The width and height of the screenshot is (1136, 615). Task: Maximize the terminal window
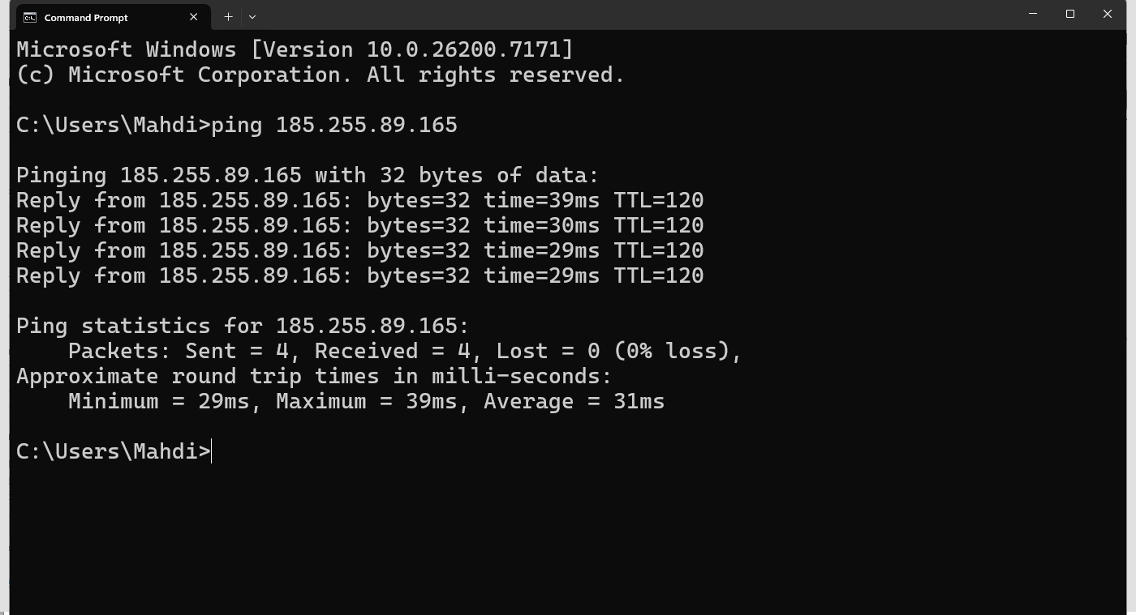[x=1070, y=14]
